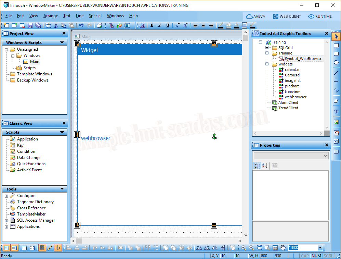341x259 pixels.
Task: Click the RUNTIME button
Action: (320, 16)
